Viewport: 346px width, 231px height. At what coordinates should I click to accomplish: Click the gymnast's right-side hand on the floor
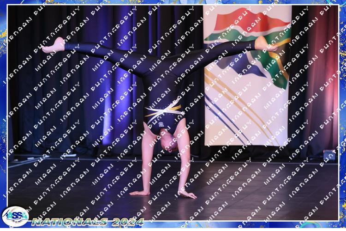click(x=187, y=194)
